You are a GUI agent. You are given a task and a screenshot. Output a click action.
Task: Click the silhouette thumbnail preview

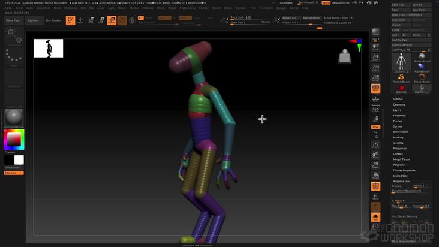click(49, 49)
